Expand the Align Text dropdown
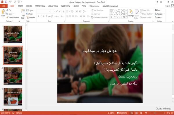The width and height of the screenshot is (174, 115). (96, 14)
